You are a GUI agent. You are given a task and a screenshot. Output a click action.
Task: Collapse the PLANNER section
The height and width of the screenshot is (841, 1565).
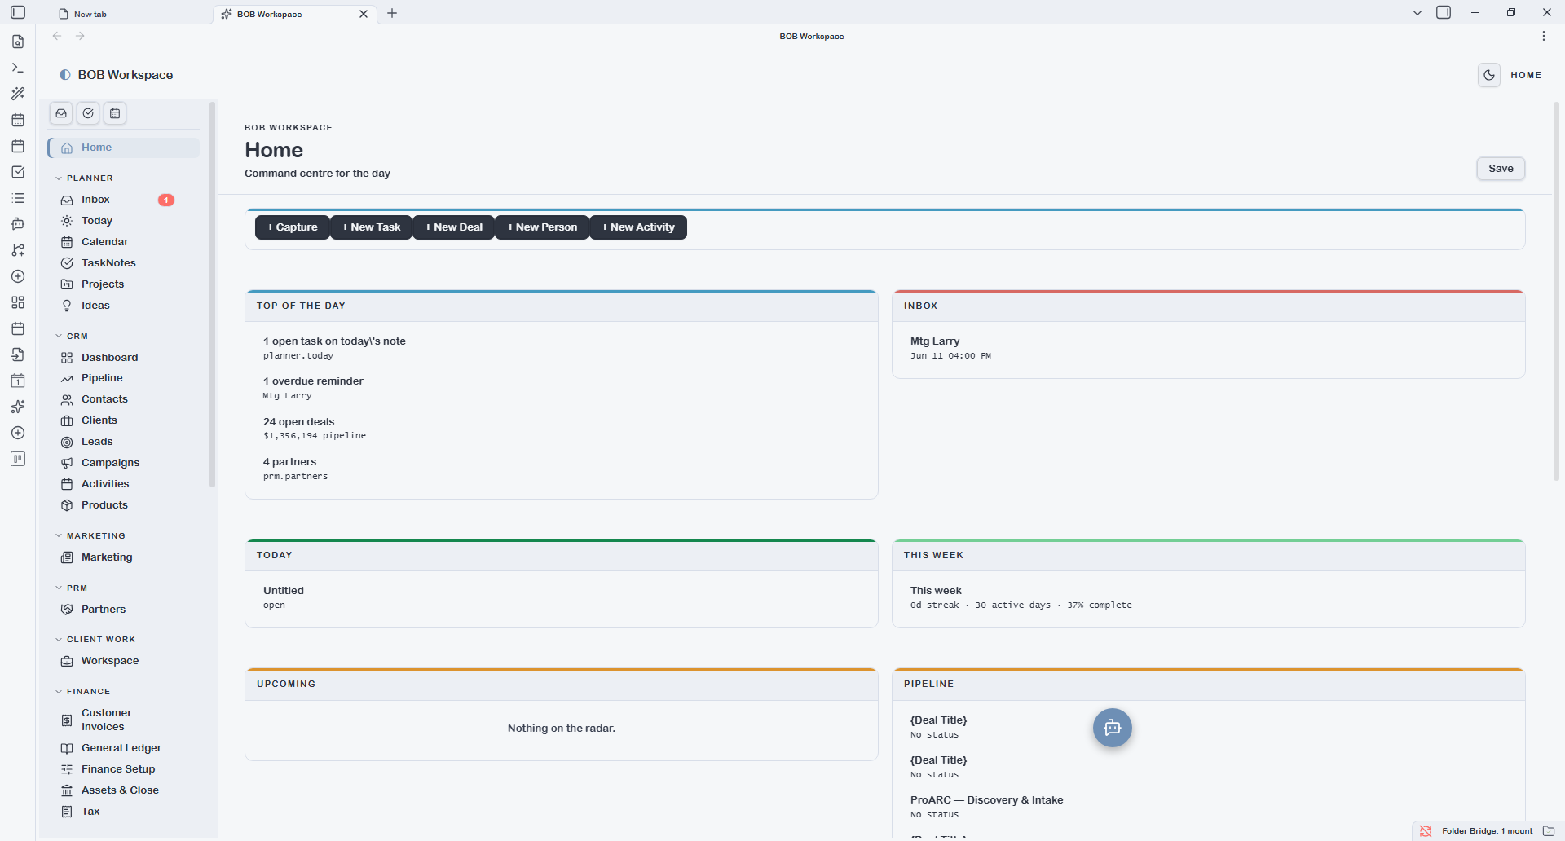coord(85,178)
